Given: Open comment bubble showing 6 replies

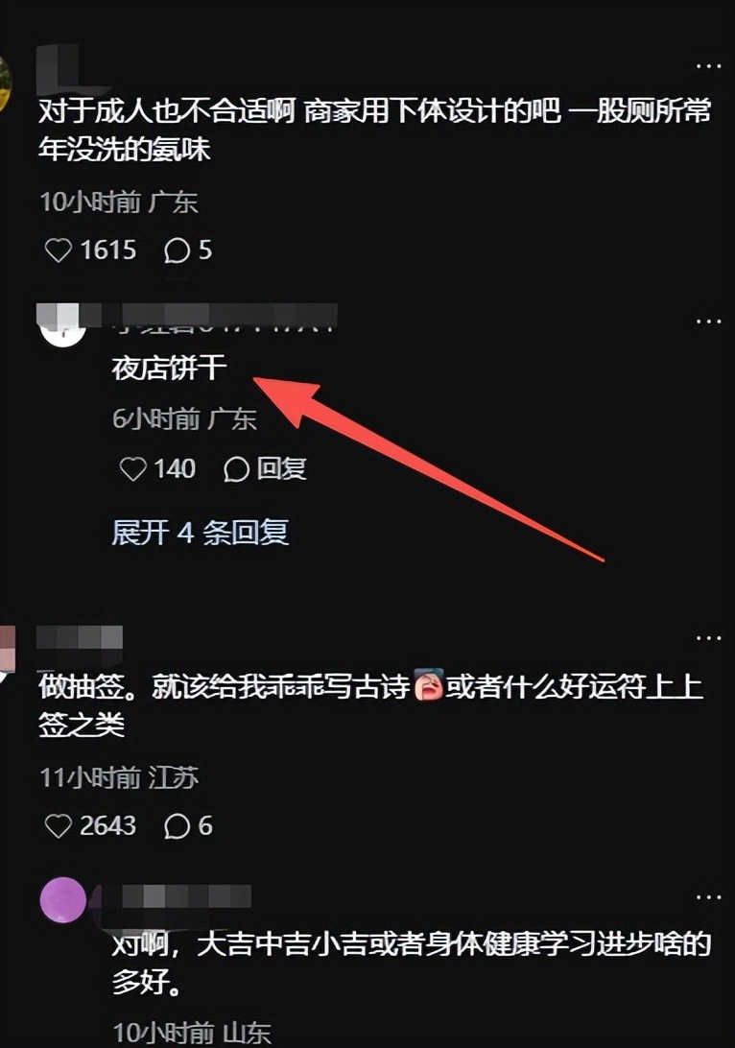Looking at the screenshot, I should [178, 826].
